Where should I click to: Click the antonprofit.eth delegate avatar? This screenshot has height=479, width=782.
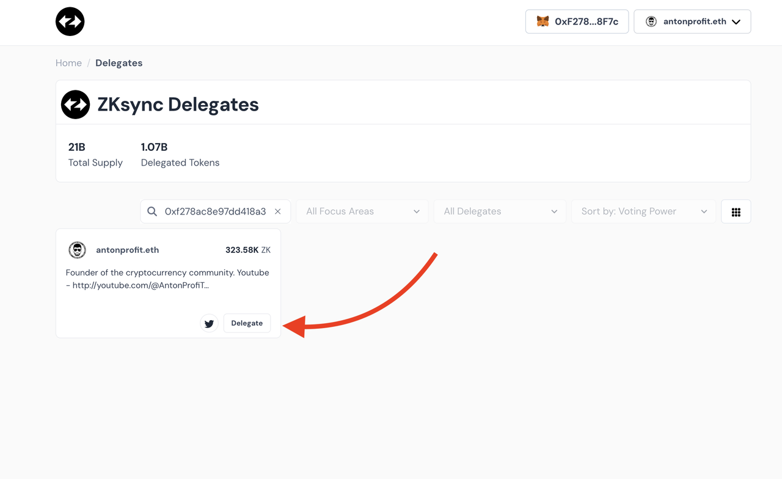click(78, 250)
